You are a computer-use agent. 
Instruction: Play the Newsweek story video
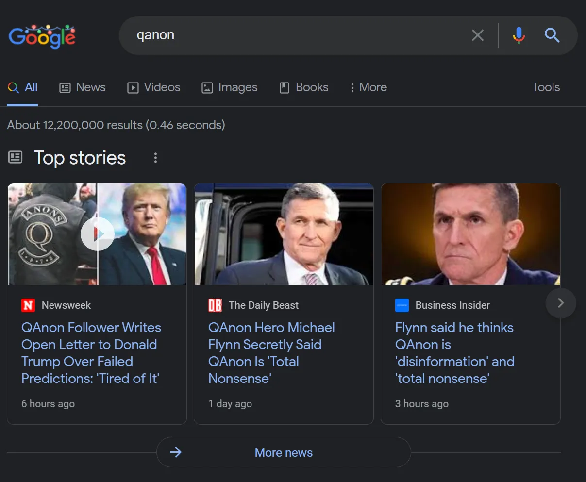pos(97,234)
